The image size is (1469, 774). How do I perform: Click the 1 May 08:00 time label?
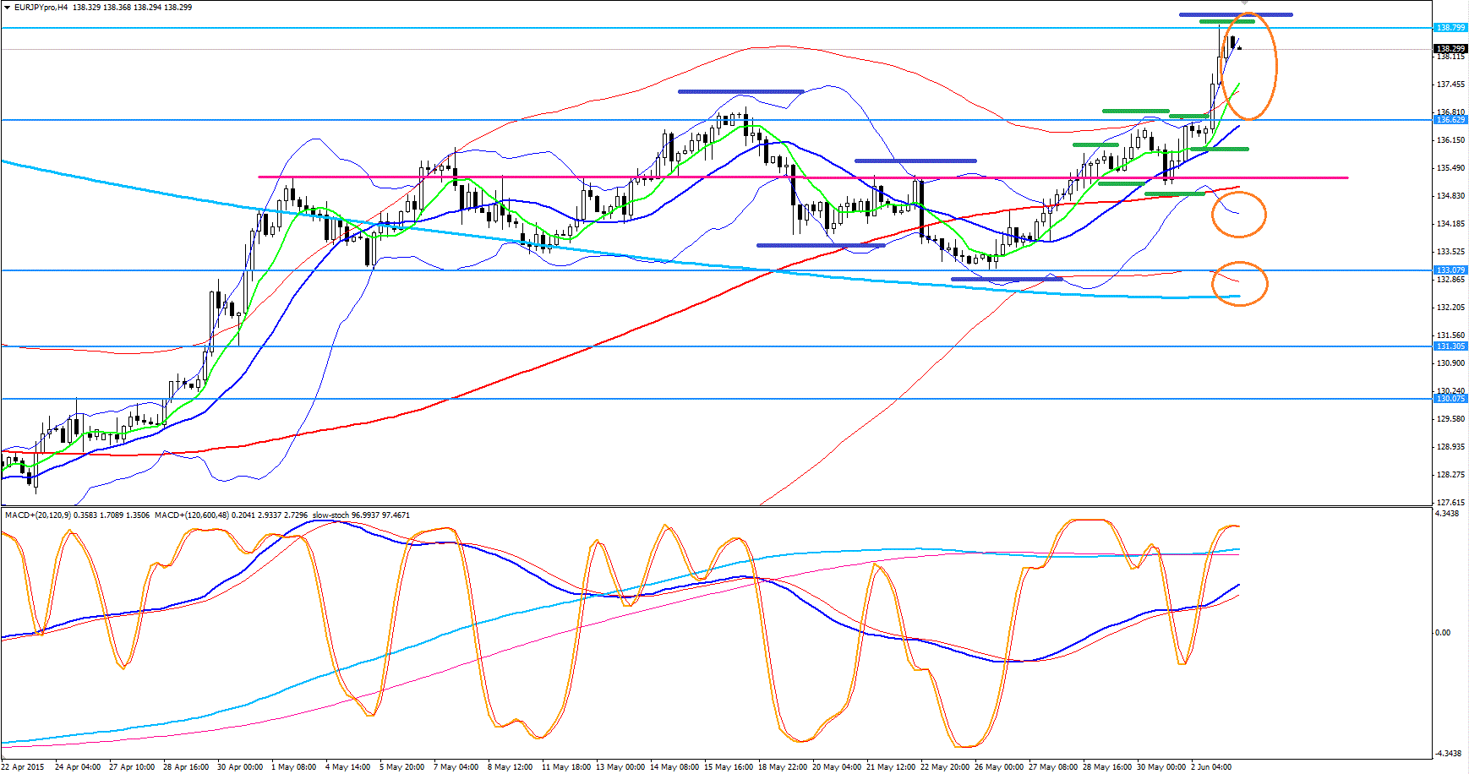point(294,767)
